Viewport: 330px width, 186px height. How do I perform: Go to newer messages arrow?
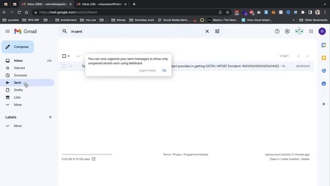click(298, 56)
